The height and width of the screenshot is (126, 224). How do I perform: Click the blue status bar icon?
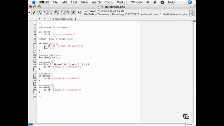[30, 125]
